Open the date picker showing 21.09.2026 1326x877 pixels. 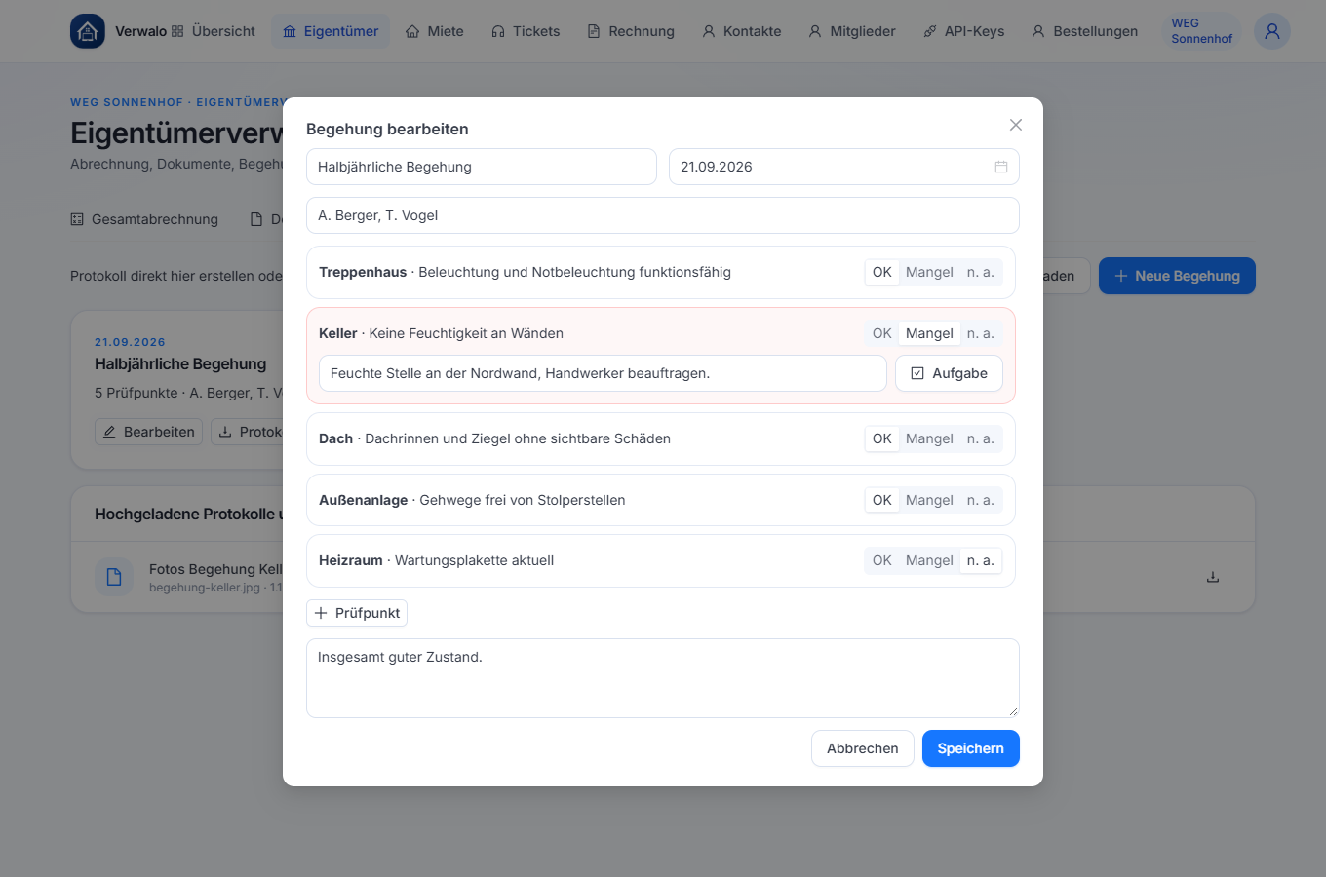pyautogui.click(x=844, y=167)
